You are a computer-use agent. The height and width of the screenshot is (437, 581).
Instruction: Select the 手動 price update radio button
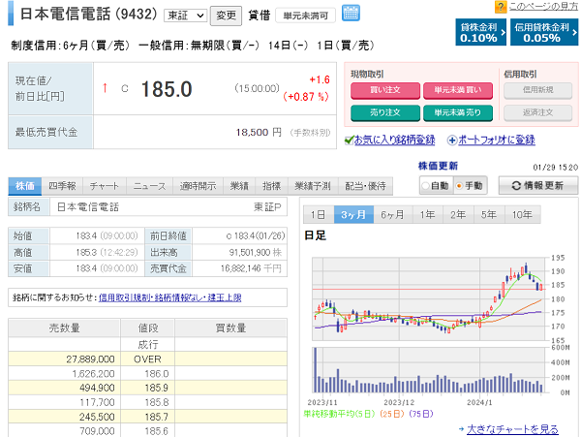pyautogui.click(x=459, y=185)
